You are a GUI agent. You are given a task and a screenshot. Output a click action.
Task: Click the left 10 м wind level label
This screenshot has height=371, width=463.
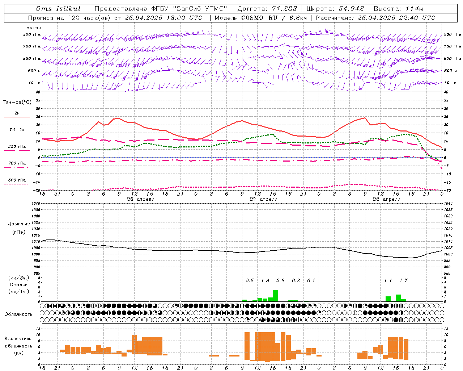click(x=35, y=83)
